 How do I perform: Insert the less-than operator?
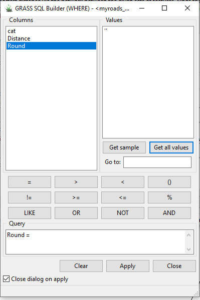click(123, 182)
